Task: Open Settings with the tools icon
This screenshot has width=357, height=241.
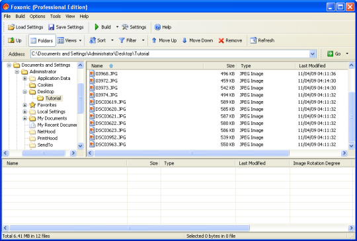Action: (125, 27)
